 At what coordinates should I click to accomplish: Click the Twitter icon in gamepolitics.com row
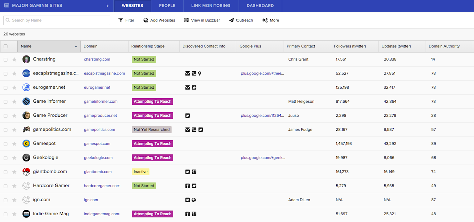pos(201,130)
